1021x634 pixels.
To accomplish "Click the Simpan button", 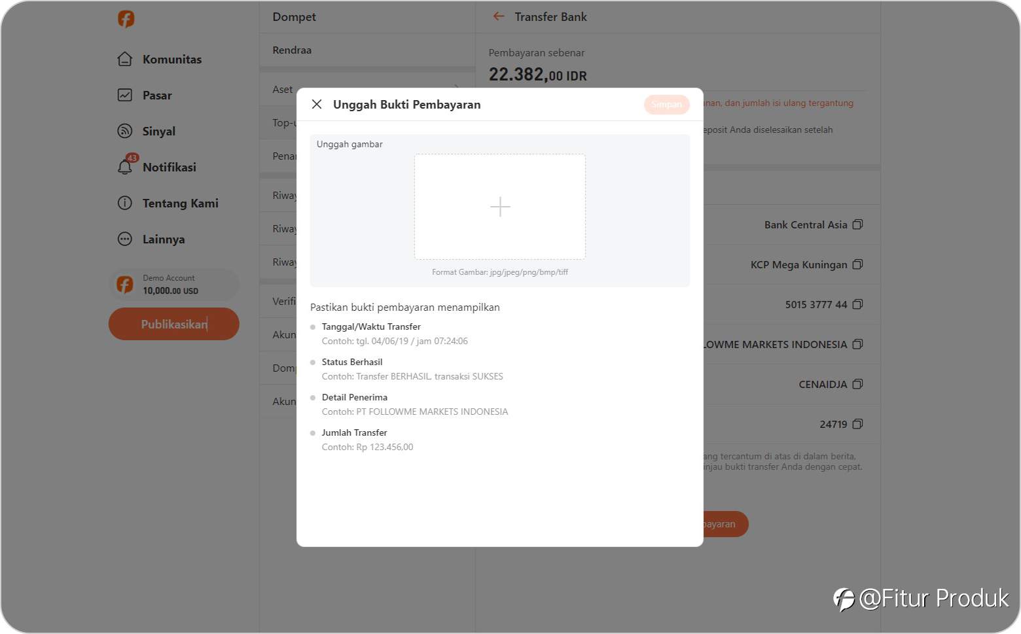I will tap(666, 104).
